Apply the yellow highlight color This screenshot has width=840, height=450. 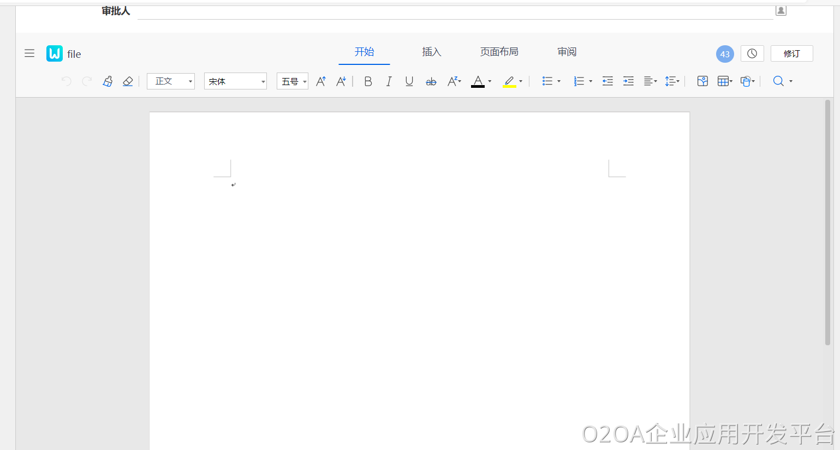509,81
